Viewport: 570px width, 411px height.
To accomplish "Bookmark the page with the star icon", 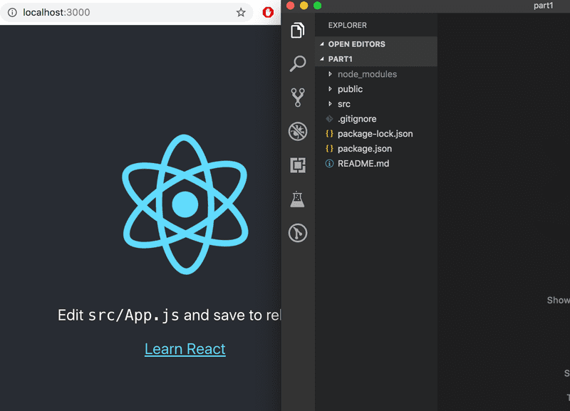I will tap(241, 12).
